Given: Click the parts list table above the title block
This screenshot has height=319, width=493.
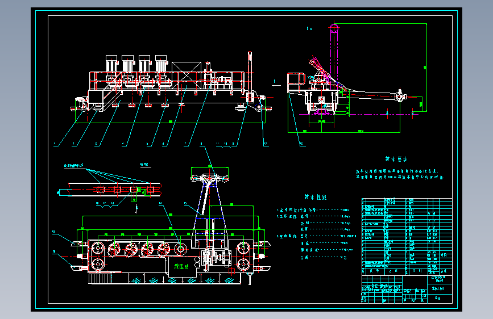Looking at the screenshot, I should [x=407, y=237].
